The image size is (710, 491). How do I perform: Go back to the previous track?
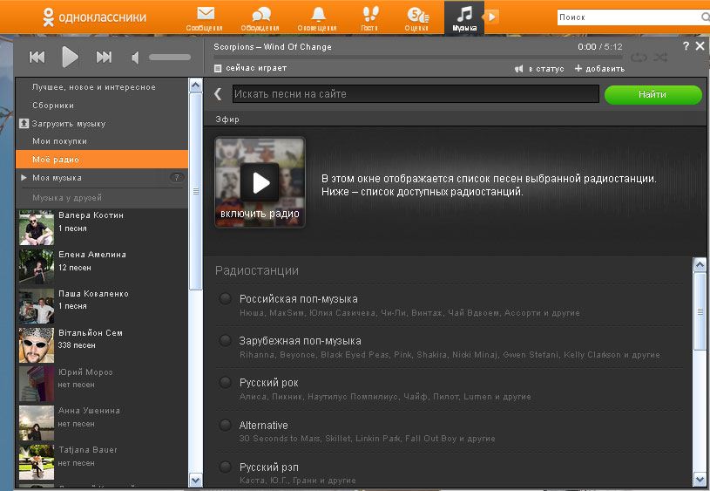point(37,58)
